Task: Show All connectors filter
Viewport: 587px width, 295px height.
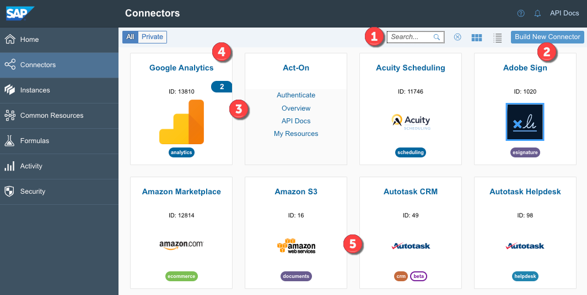Action: [130, 37]
